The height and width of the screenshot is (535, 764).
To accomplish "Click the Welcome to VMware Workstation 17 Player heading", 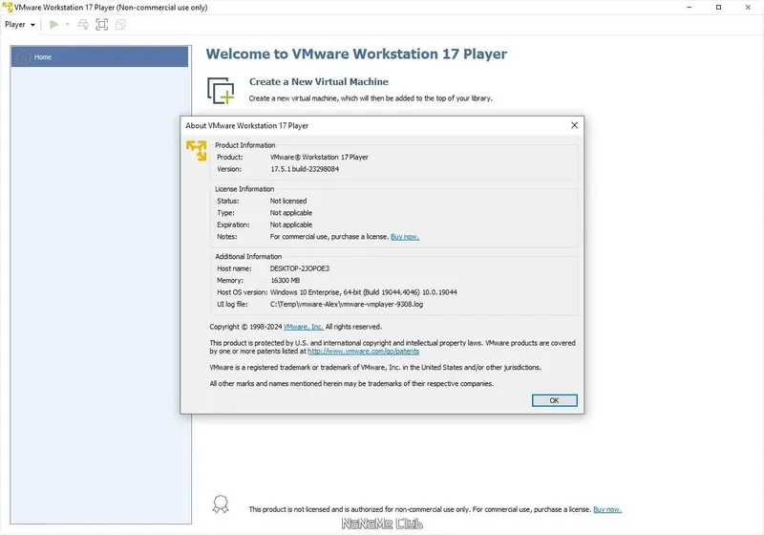I will (x=356, y=53).
